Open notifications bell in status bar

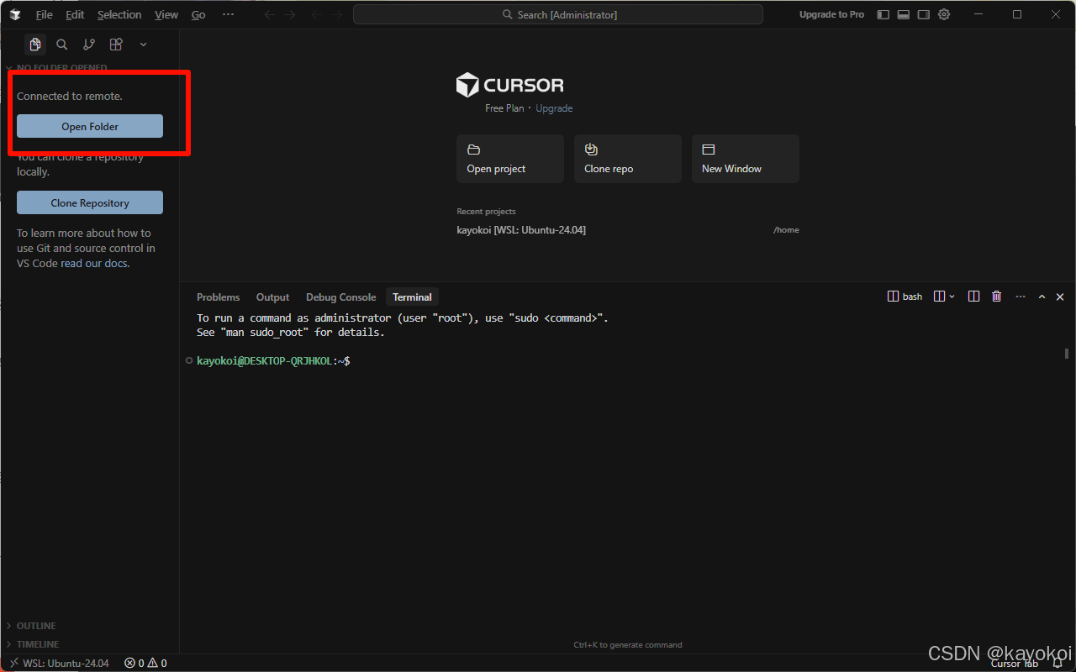1058,663
